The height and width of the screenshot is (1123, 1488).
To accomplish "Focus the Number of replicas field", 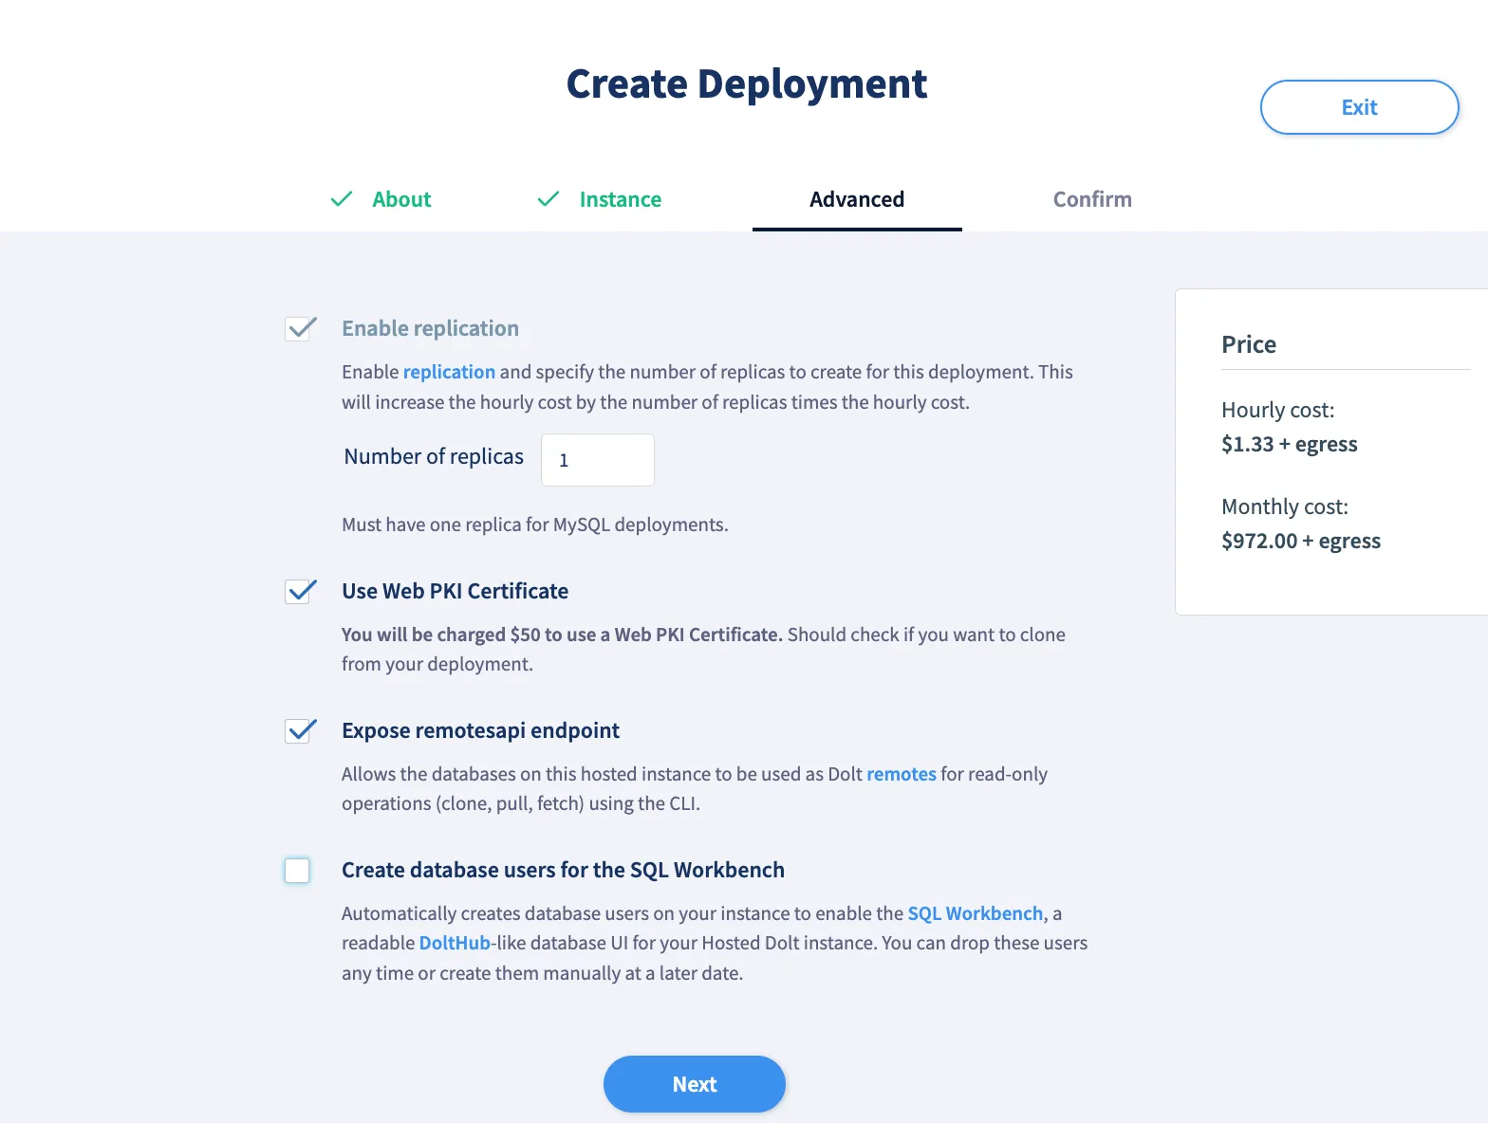I will coord(597,460).
